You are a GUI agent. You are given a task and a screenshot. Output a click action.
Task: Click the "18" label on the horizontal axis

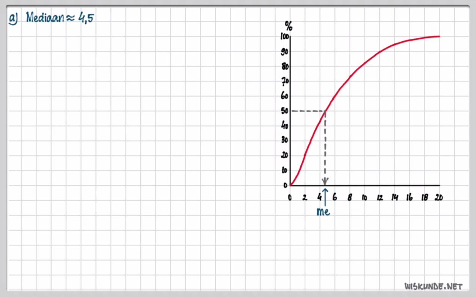(424, 197)
